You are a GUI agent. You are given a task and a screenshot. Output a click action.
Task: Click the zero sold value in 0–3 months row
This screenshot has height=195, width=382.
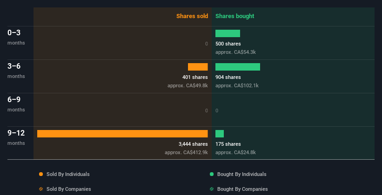(x=206, y=44)
